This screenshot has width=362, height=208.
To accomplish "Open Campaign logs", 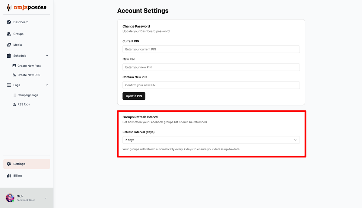I will tap(28, 95).
